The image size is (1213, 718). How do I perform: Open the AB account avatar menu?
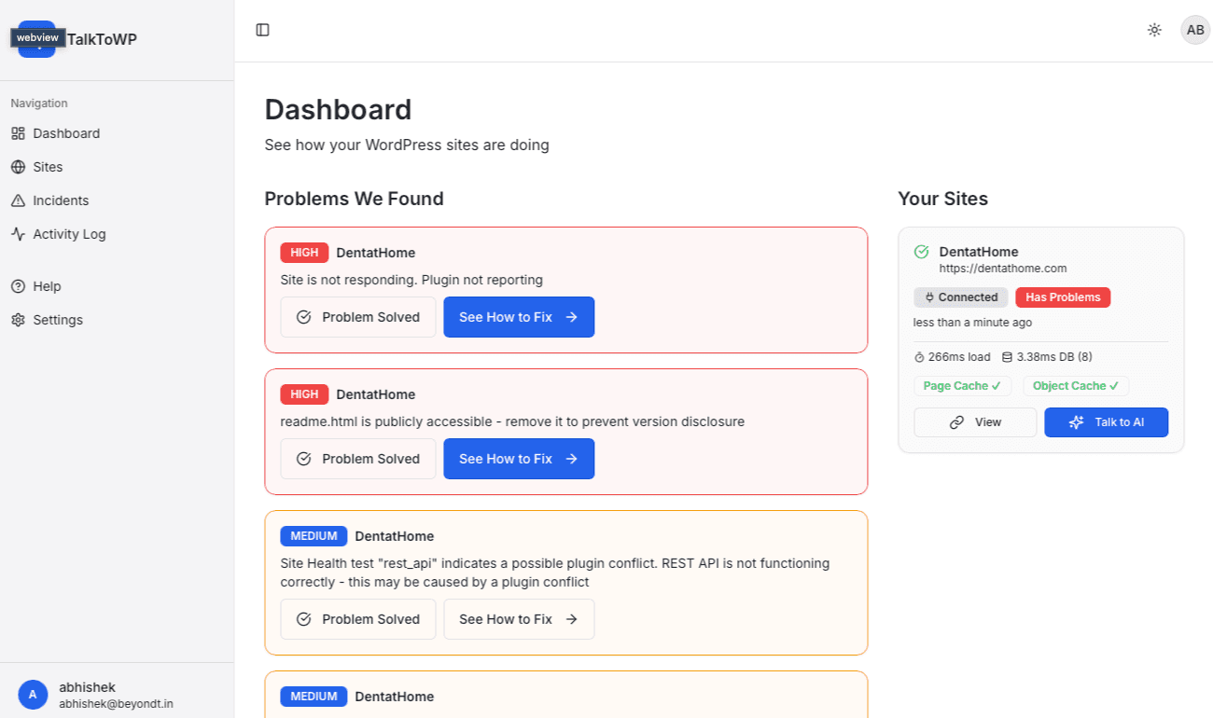pyautogui.click(x=1195, y=30)
